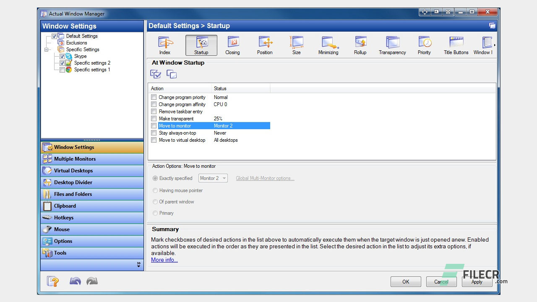Open the More info... link
The image size is (537, 302).
(x=164, y=260)
